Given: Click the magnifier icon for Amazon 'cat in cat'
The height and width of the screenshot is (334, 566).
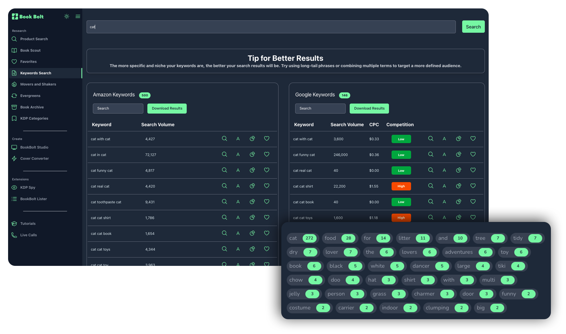Looking at the screenshot, I should (224, 155).
